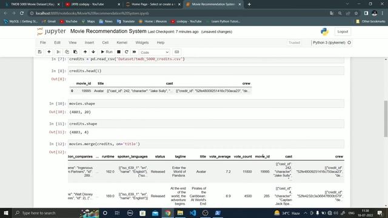Copy selected cells icon in toolbar
388x218 pixels.
pos(67,52)
